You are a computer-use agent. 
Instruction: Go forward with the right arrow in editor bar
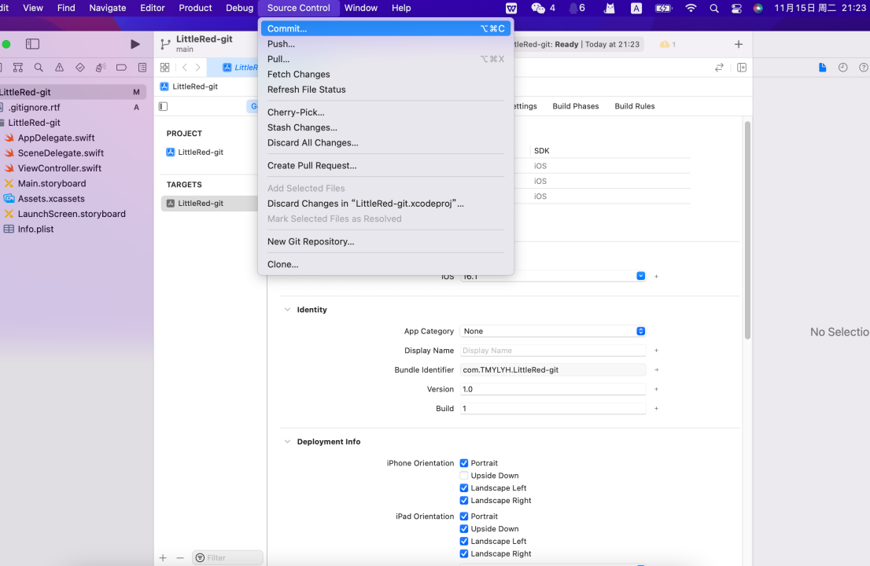198,68
